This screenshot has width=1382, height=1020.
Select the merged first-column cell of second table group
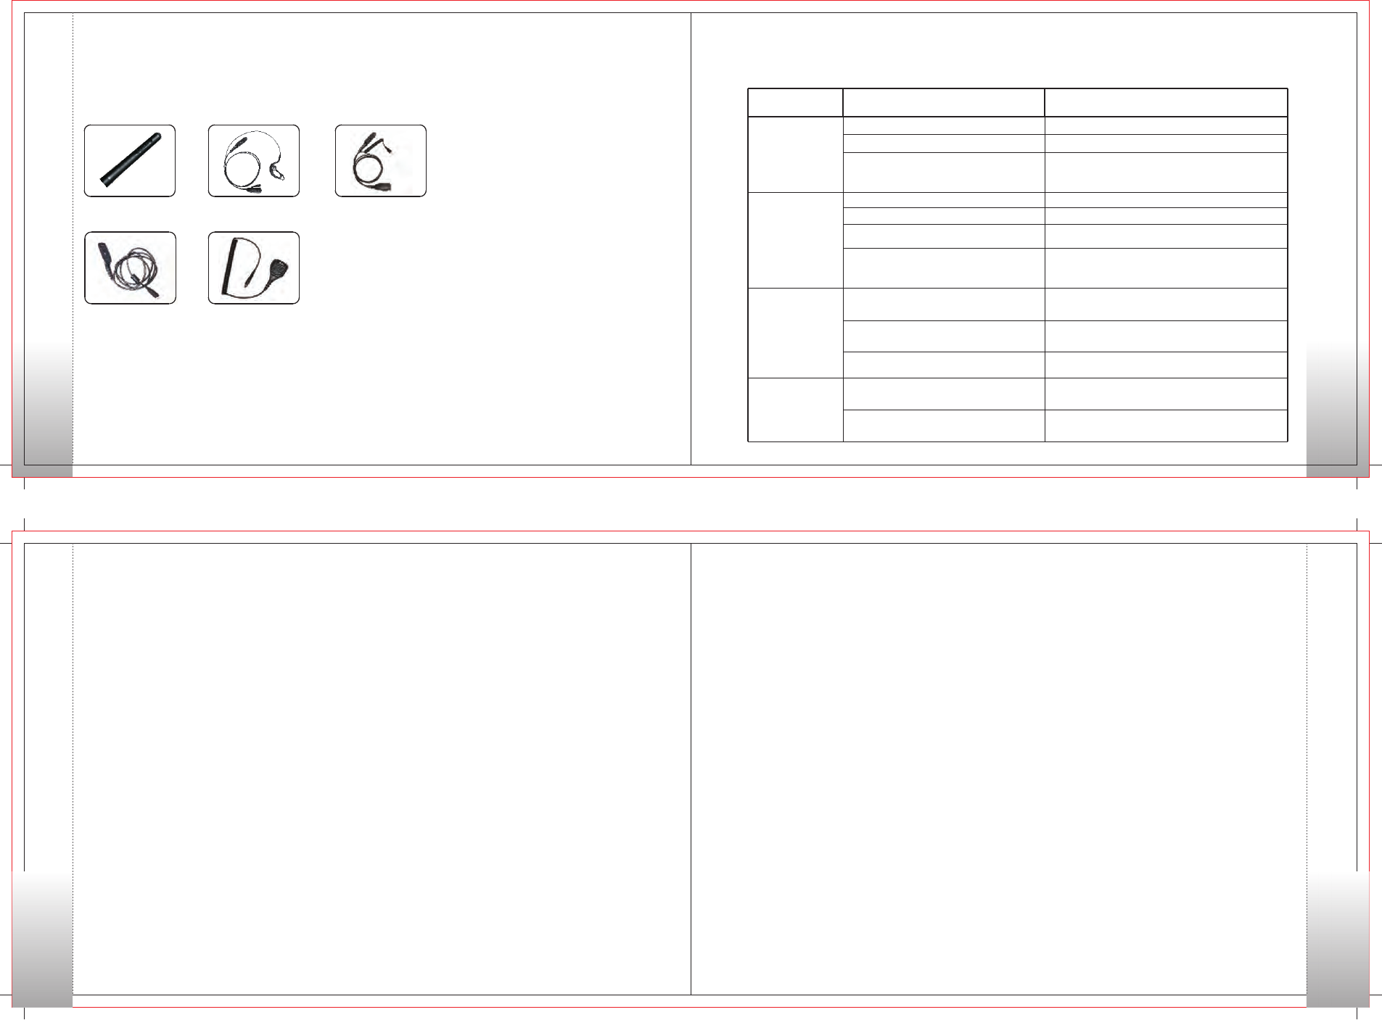[x=795, y=240]
